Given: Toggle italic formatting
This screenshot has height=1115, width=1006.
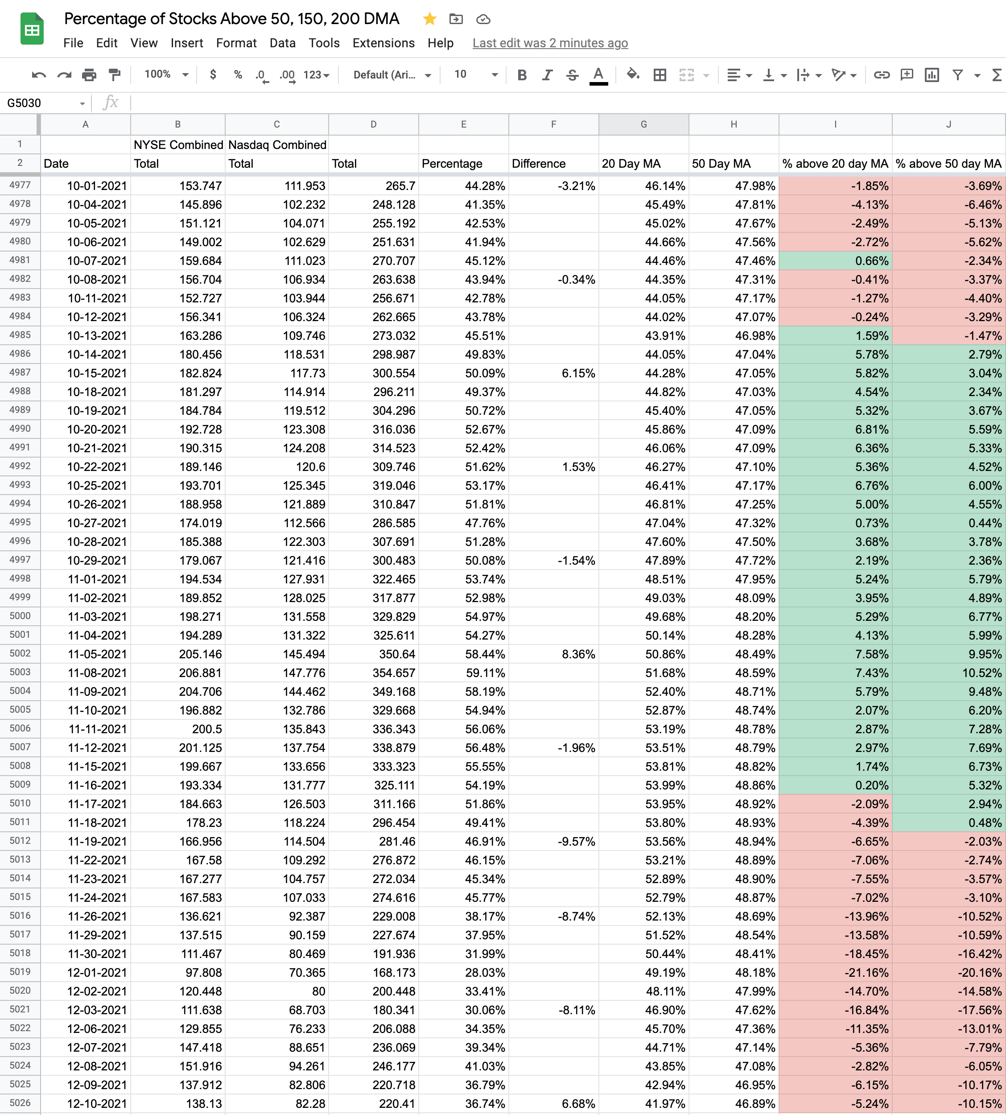Looking at the screenshot, I should pos(547,74).
